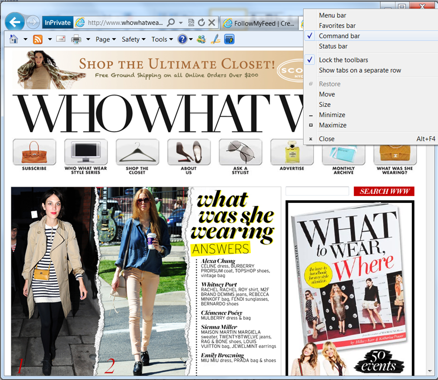Toggle Lock the toolbars option
Image resolution: width=438 pixels, height=380 pixels.
tap(343, 60)
